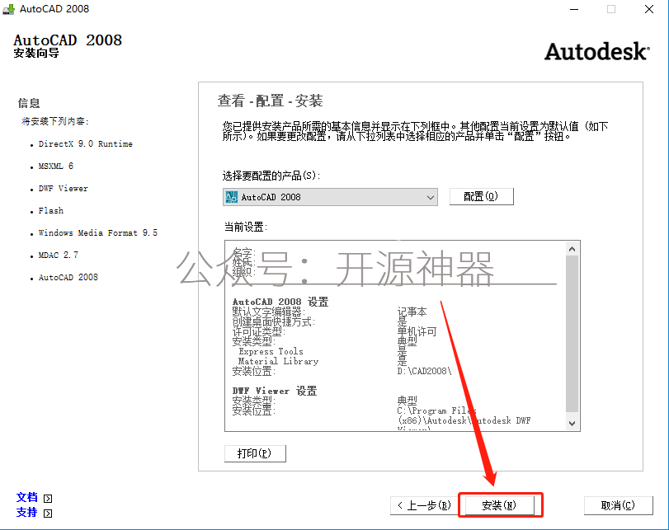Click the MSXML 6 list entry
The width and height of the screenshot is (669, 530).
click(x=56, y=166)
